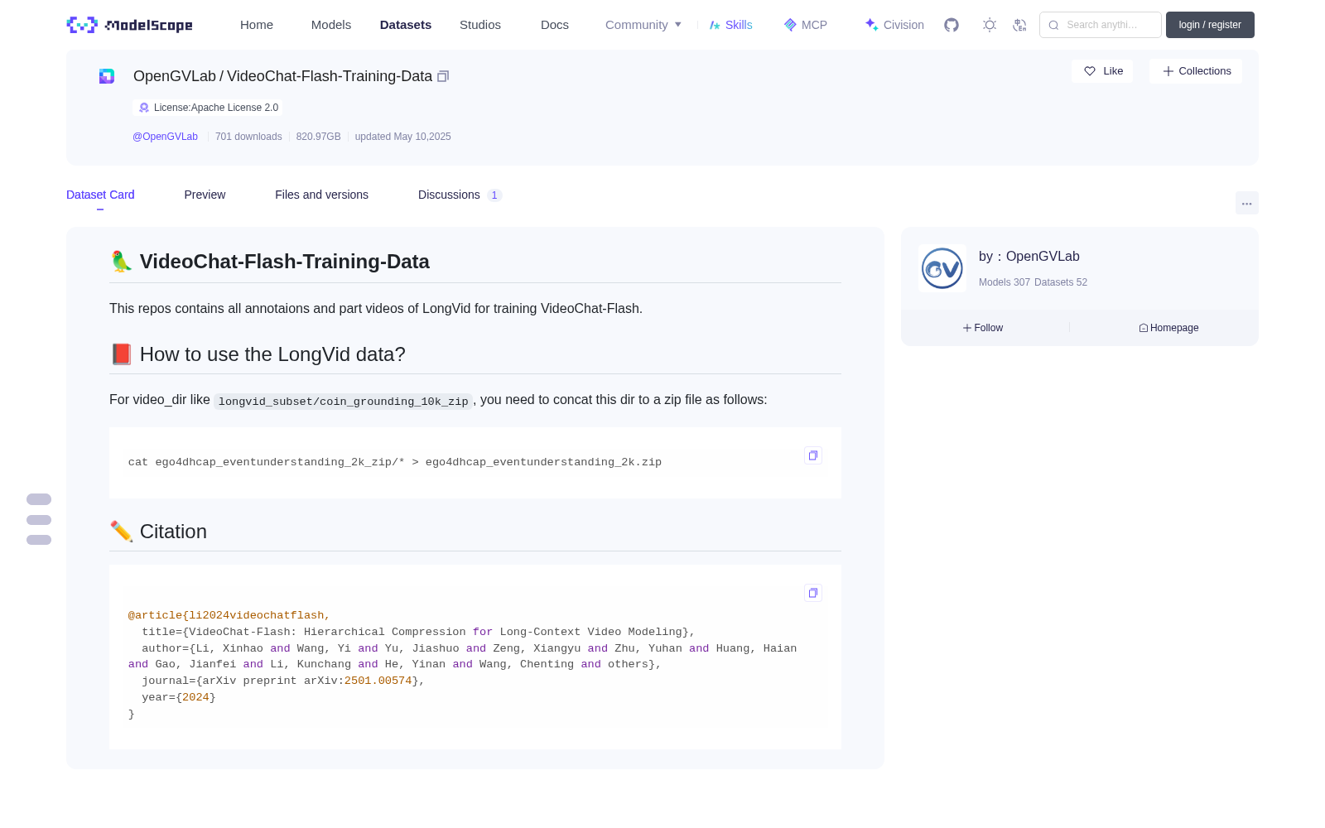This screenshot has height=828, width=1325.
Task: Click the top pill in left floating outline
Action: coord(39,499)
